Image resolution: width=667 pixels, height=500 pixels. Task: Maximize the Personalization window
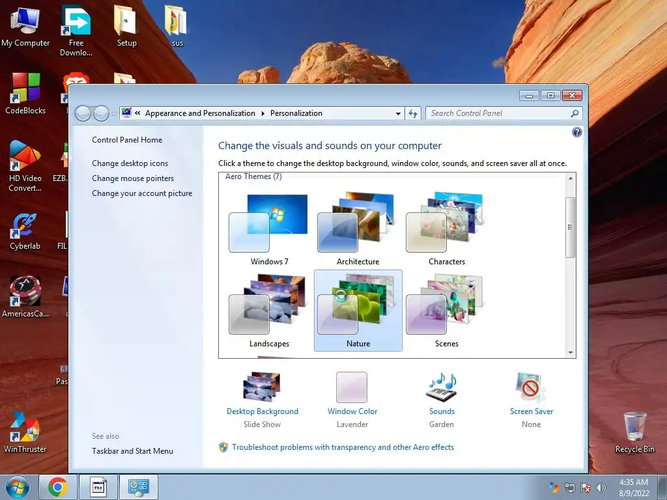(x=550, y=96)
